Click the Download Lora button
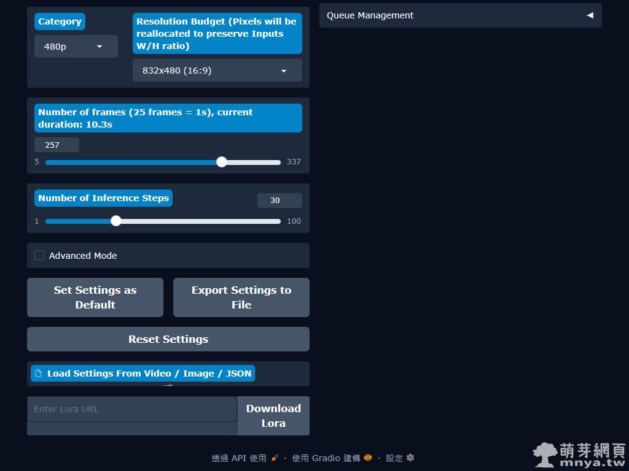Image resolution: width=629 pixels, height=471 pixels. (273, 416)
